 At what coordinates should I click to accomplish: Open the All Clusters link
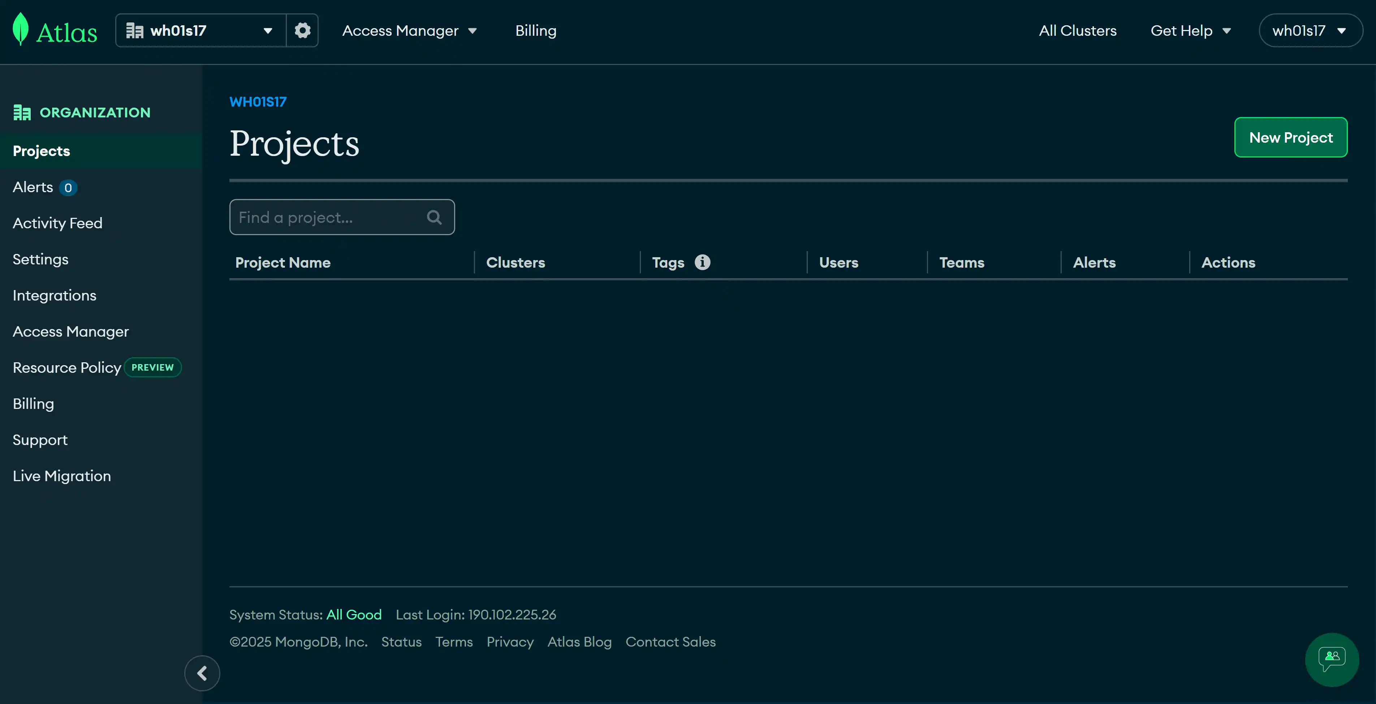1077,31
